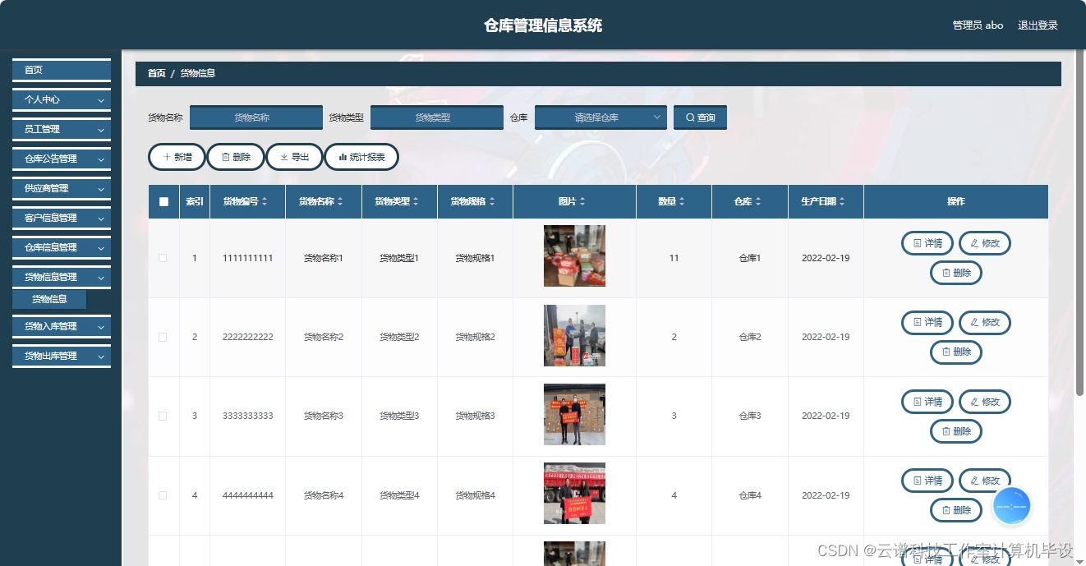Toggle the select-all checkbox in table header
The width and height of the screenshot is (1086, 566).
[163, 200]
